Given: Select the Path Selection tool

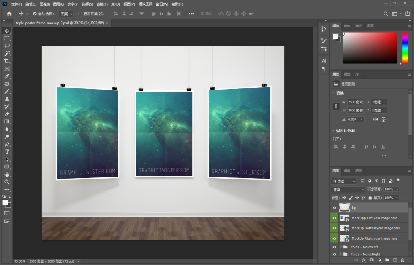Looking at the screenshot, I should 7,160.
